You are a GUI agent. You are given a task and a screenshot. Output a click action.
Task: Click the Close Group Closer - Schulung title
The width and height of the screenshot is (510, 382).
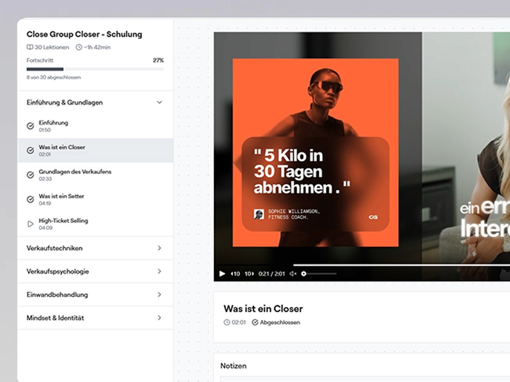pos(84,34)
